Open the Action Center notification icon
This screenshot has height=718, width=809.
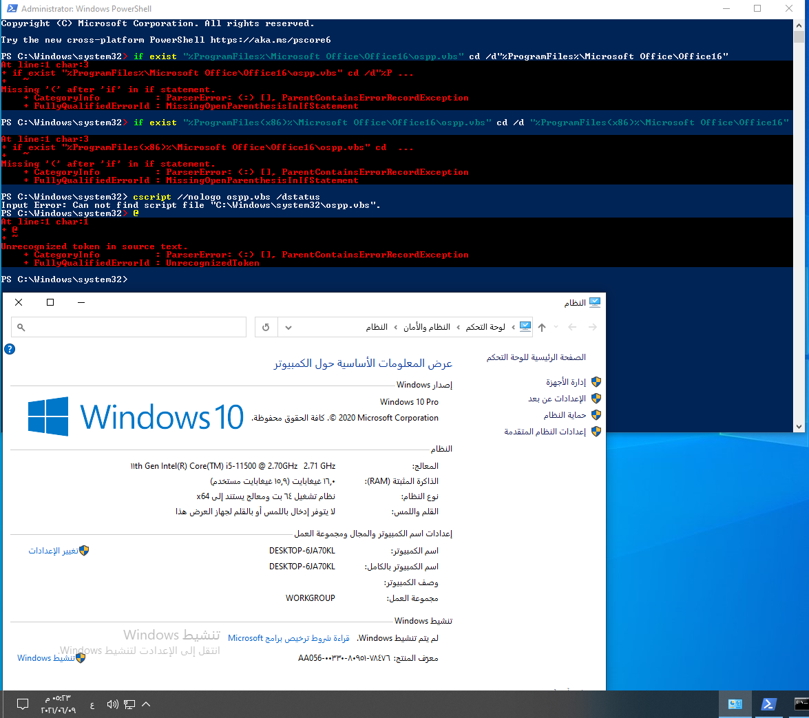click(x=23, y=704)
